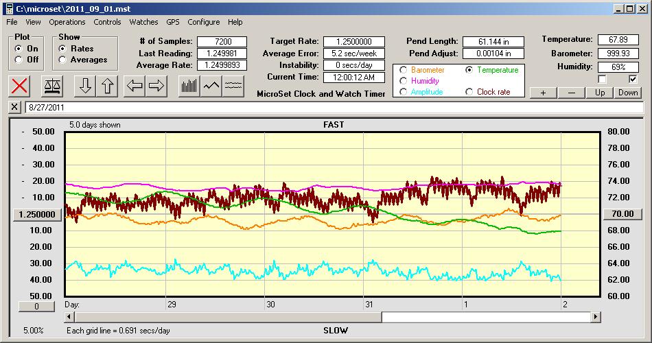The width and height of the screenshot is (652, 343).
Task: Click the horizontal scrollbar right arrow
Action: pos(596,317)
